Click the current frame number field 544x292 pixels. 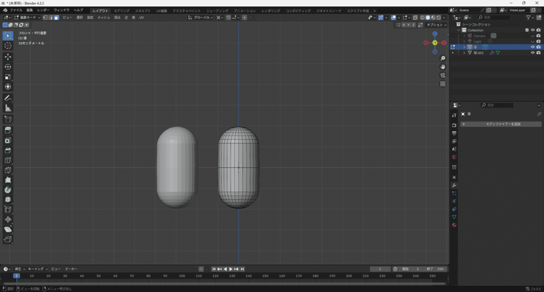click(380, 269)
